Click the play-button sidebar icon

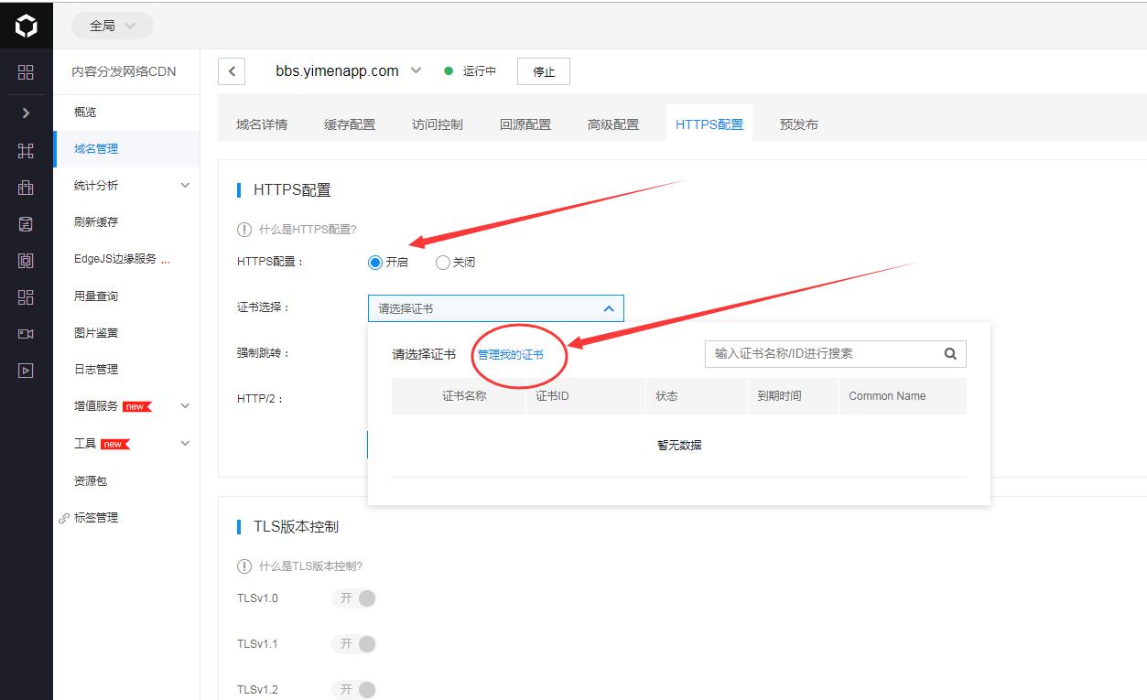[26, 371]
